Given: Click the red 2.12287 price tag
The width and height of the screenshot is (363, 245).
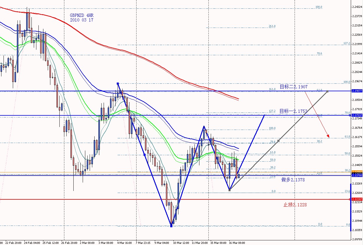Looking at the screenshot, I should coord(357,199).
